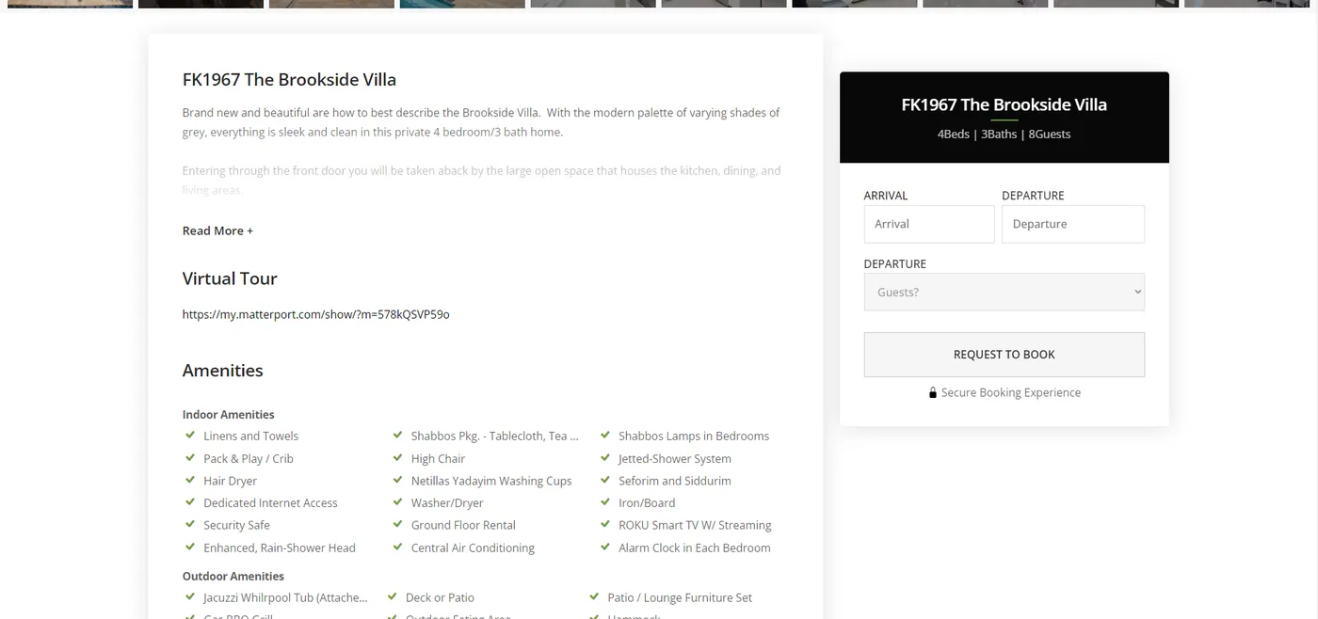The height and width of the screenshot is (619, 1318).
Task: Click checkmark beside ROKU Smart TV W/ Streaming
Action: (x=605, y=524)
